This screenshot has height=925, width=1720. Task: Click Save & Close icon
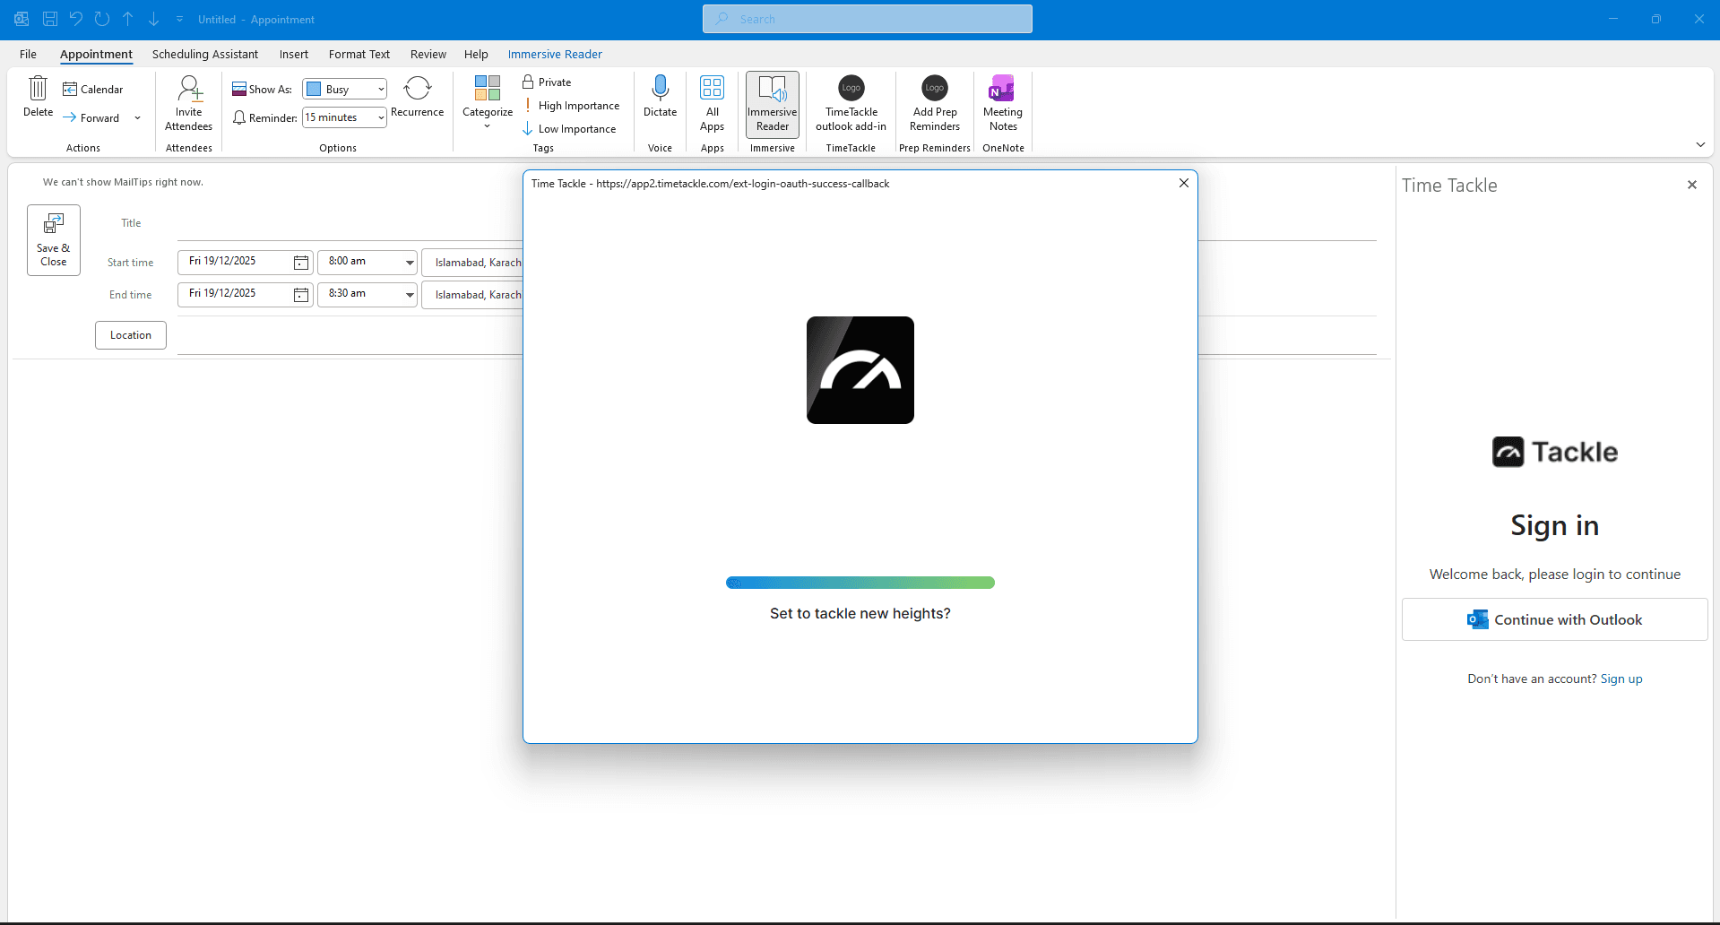tap(54, 223)
